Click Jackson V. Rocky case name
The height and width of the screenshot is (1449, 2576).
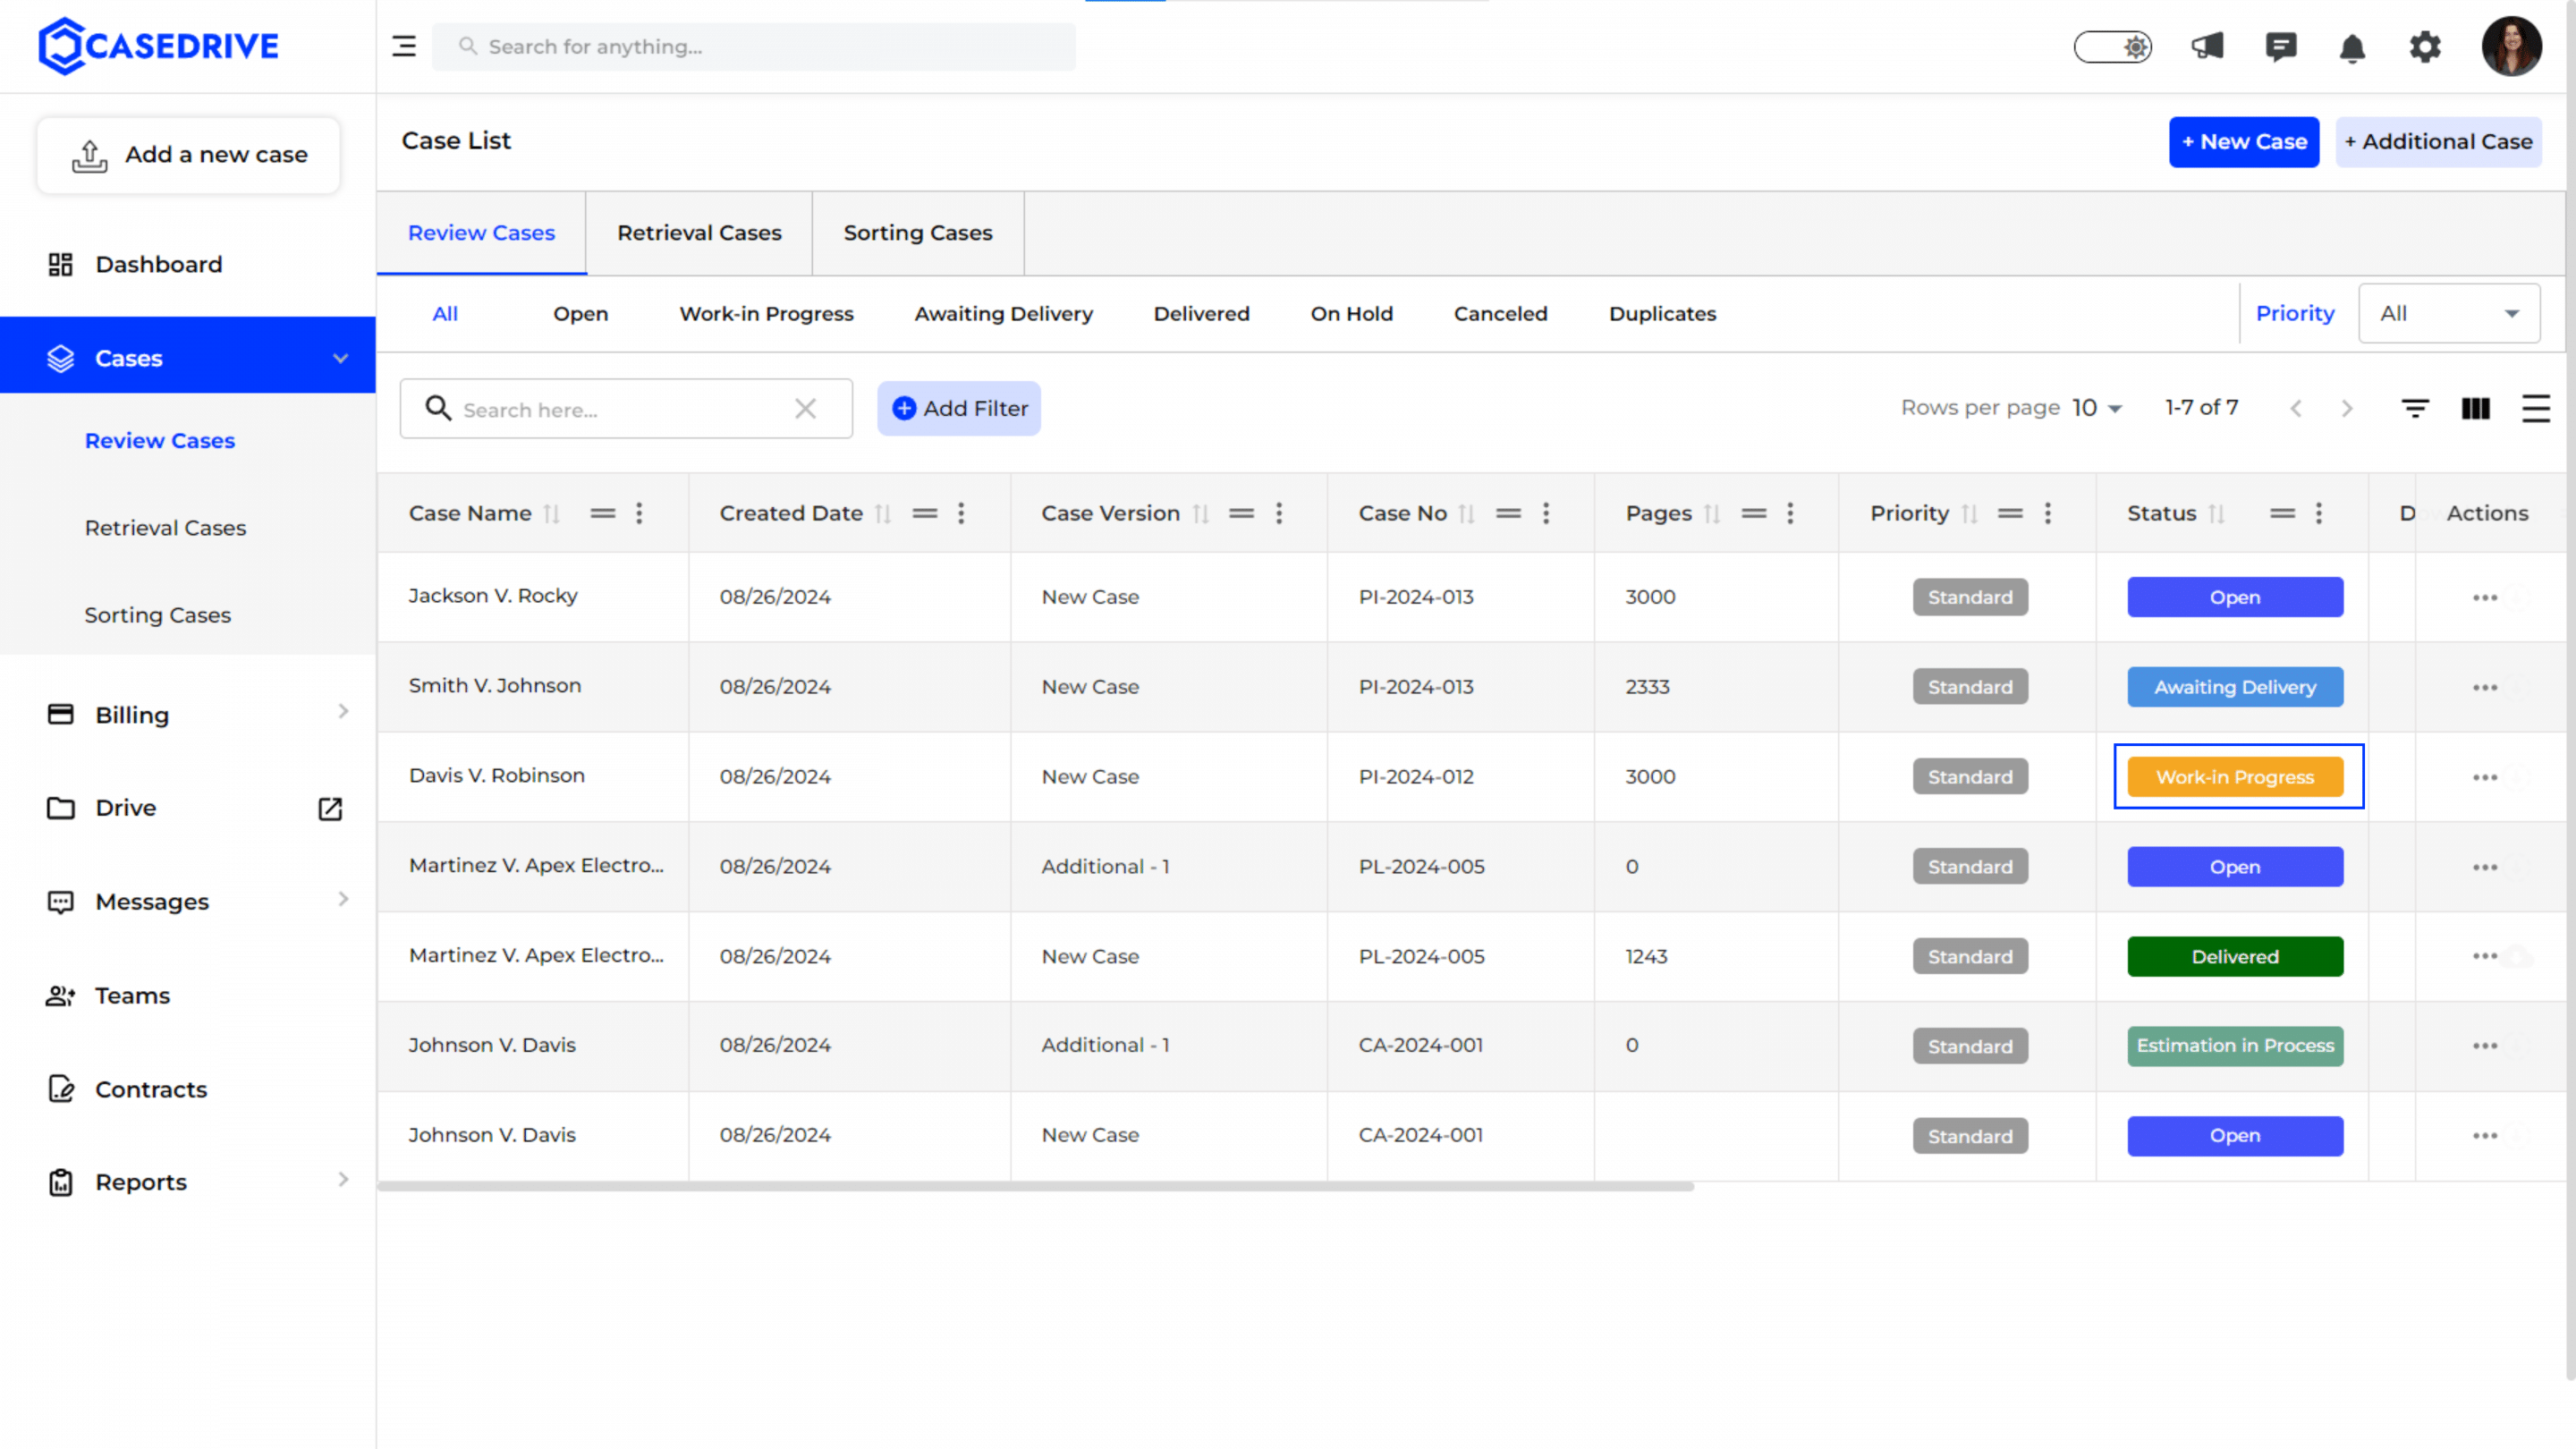tap(492, 596)
